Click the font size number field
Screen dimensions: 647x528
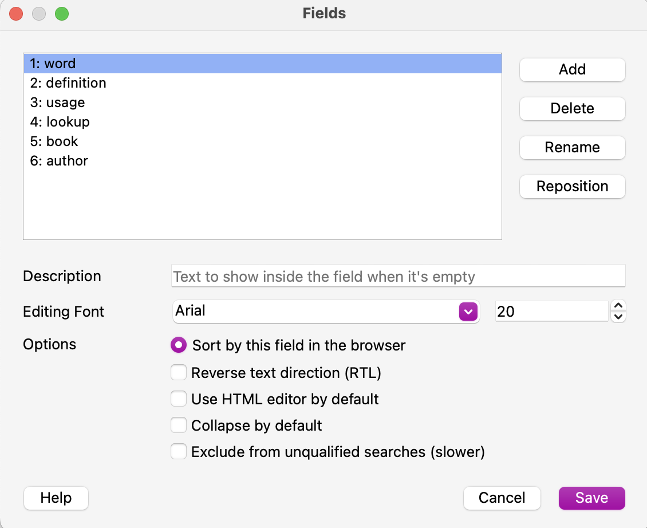pos(550,311)
